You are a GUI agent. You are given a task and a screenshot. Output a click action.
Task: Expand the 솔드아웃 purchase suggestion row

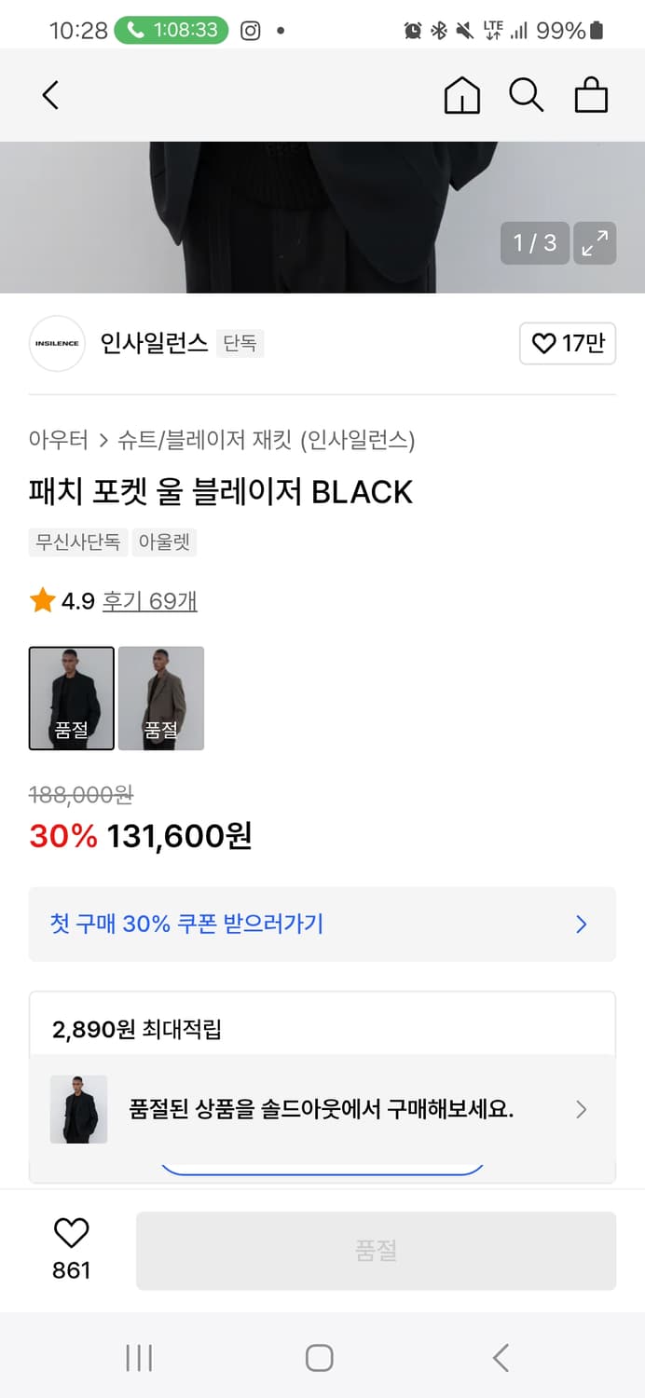(322, 1110)
